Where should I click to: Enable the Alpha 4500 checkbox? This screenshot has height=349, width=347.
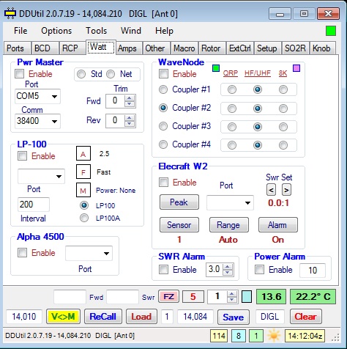pos(22,252)
